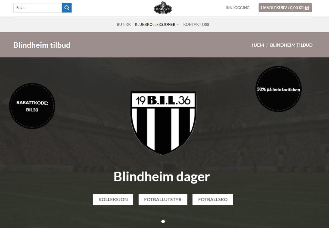Focus the Søk search field
This screenshot has height=228, width=329.
click(x=38, y=8)
